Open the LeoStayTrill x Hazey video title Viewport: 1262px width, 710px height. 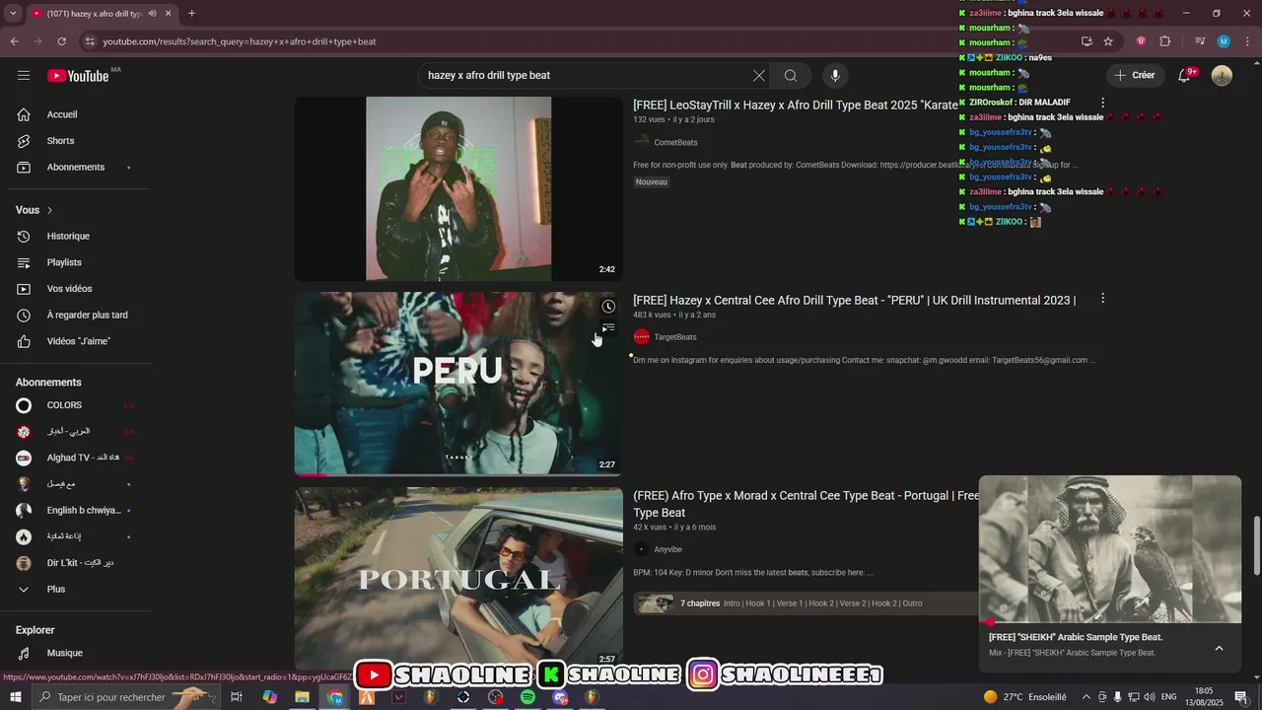[x=796, y=106]
